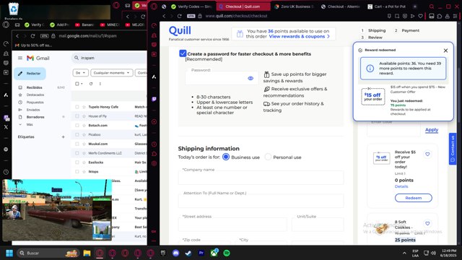
Task: Click the Attention To field
Action: pos(261,201)
